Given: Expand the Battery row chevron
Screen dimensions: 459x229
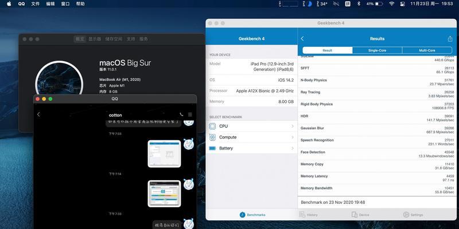Looking at the screenshot, I should [x=293, y=148].
